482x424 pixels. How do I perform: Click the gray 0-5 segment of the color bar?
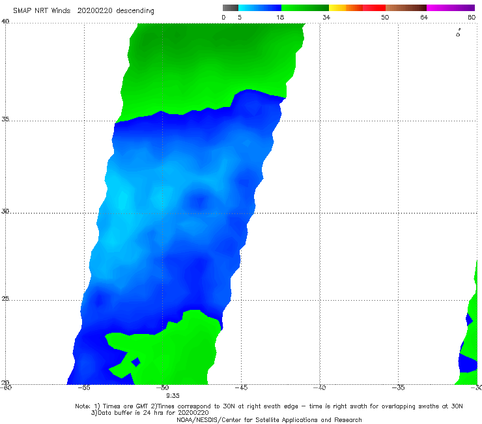click(231, 8)
